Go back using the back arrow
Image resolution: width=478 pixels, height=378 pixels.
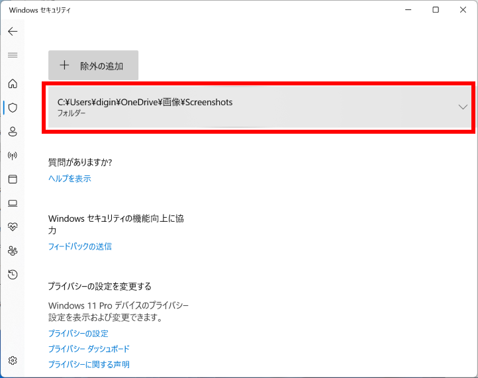[13, 31]
